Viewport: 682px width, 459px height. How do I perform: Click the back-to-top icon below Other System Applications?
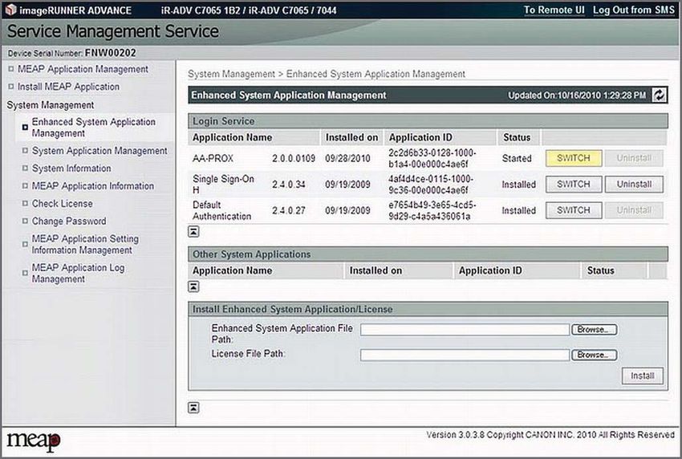(x=193, y=286)
